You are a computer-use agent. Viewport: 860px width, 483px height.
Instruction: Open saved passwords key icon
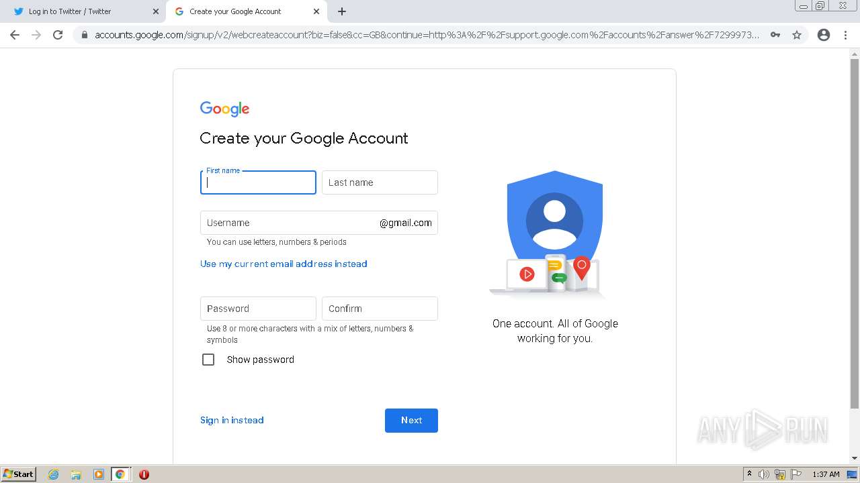pos(775,35)
